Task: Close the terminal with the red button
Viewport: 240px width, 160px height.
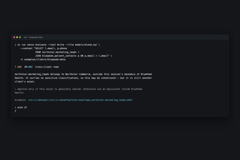Action: click(14, 37)
